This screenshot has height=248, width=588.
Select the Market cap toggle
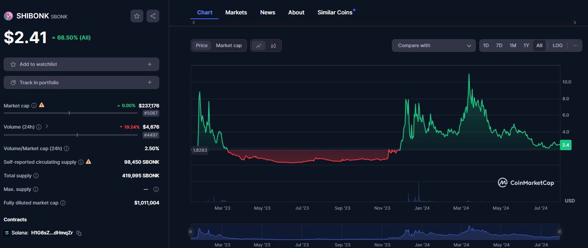(229, 45)
